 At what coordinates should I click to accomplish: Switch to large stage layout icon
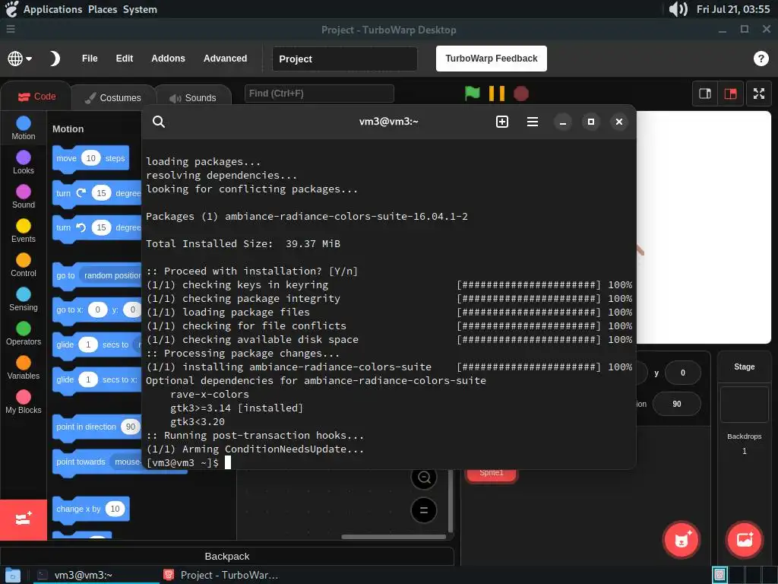[x=730, y=94]
